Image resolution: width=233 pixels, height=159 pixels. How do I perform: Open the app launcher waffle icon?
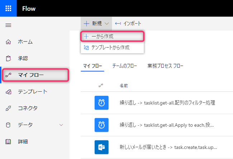click(8, 8)
